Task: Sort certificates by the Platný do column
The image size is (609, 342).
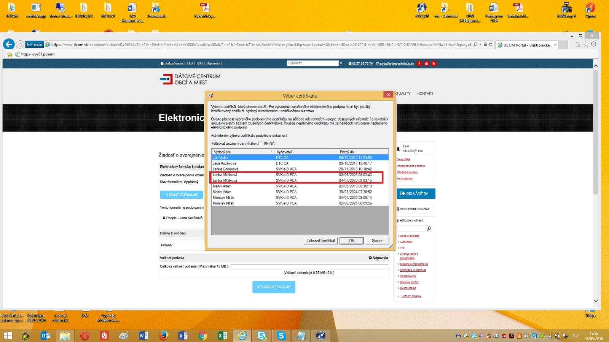Action: [x=362, y=152]
